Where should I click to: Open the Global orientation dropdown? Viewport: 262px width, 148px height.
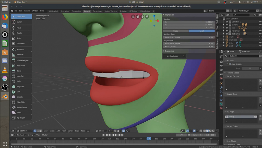coord(101,131)
